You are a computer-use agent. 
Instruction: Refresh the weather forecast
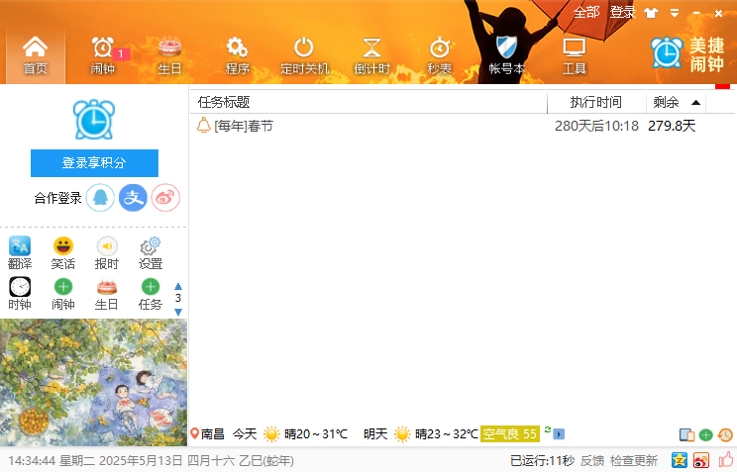(x=548, y=429)
